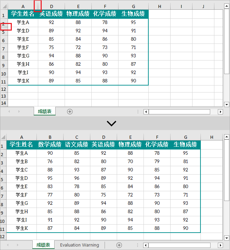Click bottom spreadsheet vertical scrollbar thumb
This screenshot has width=230, height=250.
click(x=227, y=170)
